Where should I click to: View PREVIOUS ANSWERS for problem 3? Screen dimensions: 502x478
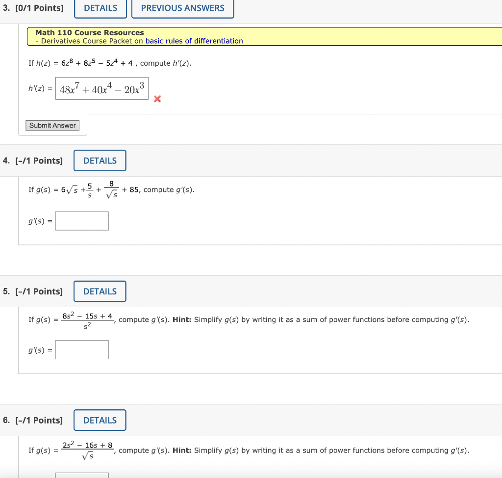tap(182, 8)
